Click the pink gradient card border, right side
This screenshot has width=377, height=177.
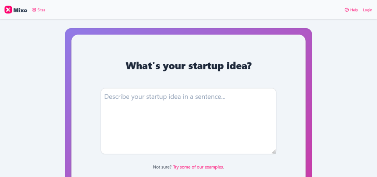click(x=309, y=110)
